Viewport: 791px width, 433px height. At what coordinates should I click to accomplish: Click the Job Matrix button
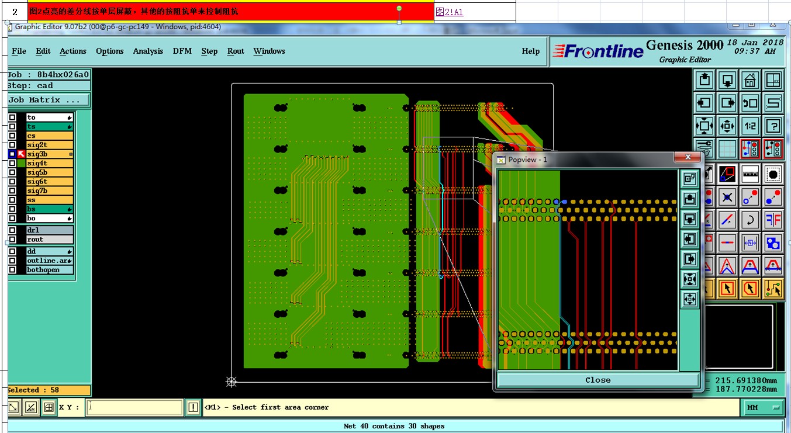click(x=49, y=100)
